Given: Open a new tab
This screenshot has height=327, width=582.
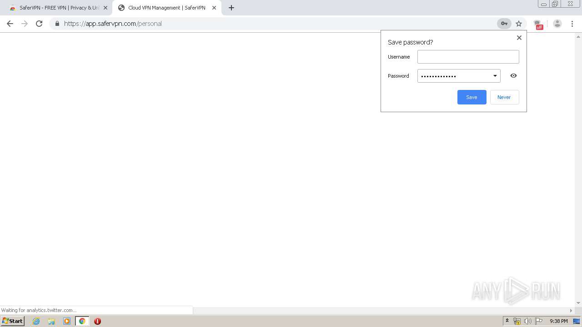Looking at the screenshot, I should (x=231, y=8).
